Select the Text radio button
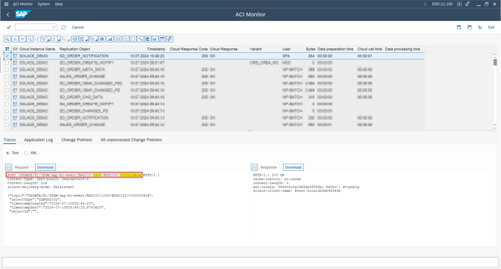 click(7, 153)
